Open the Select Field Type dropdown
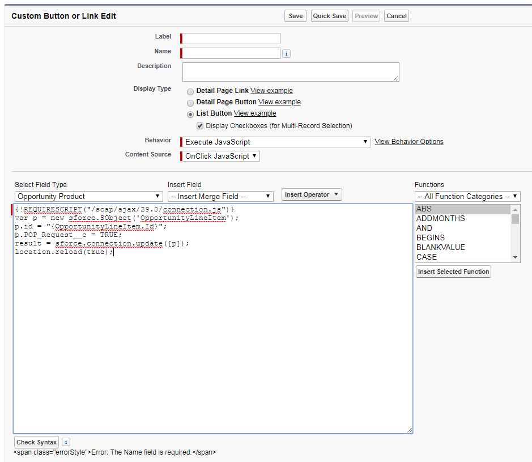The width and height of the screenshot is (532, 462). [x=88, y=196]
